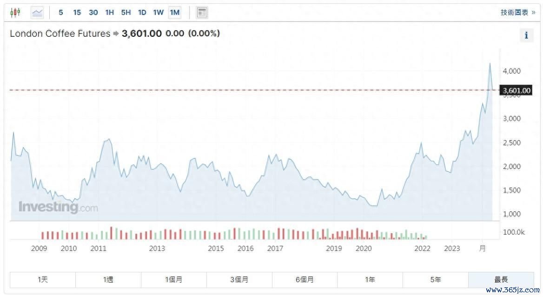Choose the 15 minute interval
Image resolution: width=543 pixels, height=297 pixels.
(x=77, y=13)
